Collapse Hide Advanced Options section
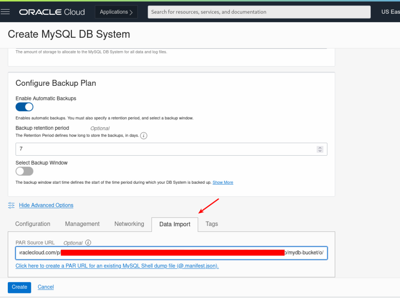Image resolution: width=400 pixels, height=298 pixels. pyautogui.click(x=46, y=205)
